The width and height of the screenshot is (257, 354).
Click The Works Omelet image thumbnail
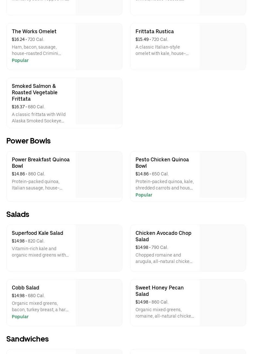point(99,47)
